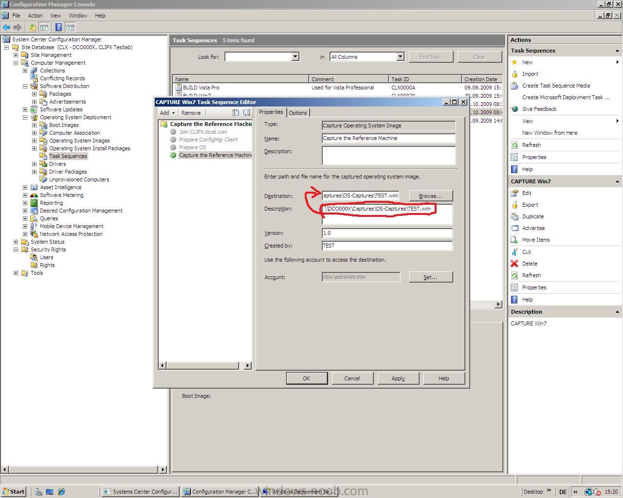
Task: Click the Forward arrow toolbar icon
Action: click(18, 28)
